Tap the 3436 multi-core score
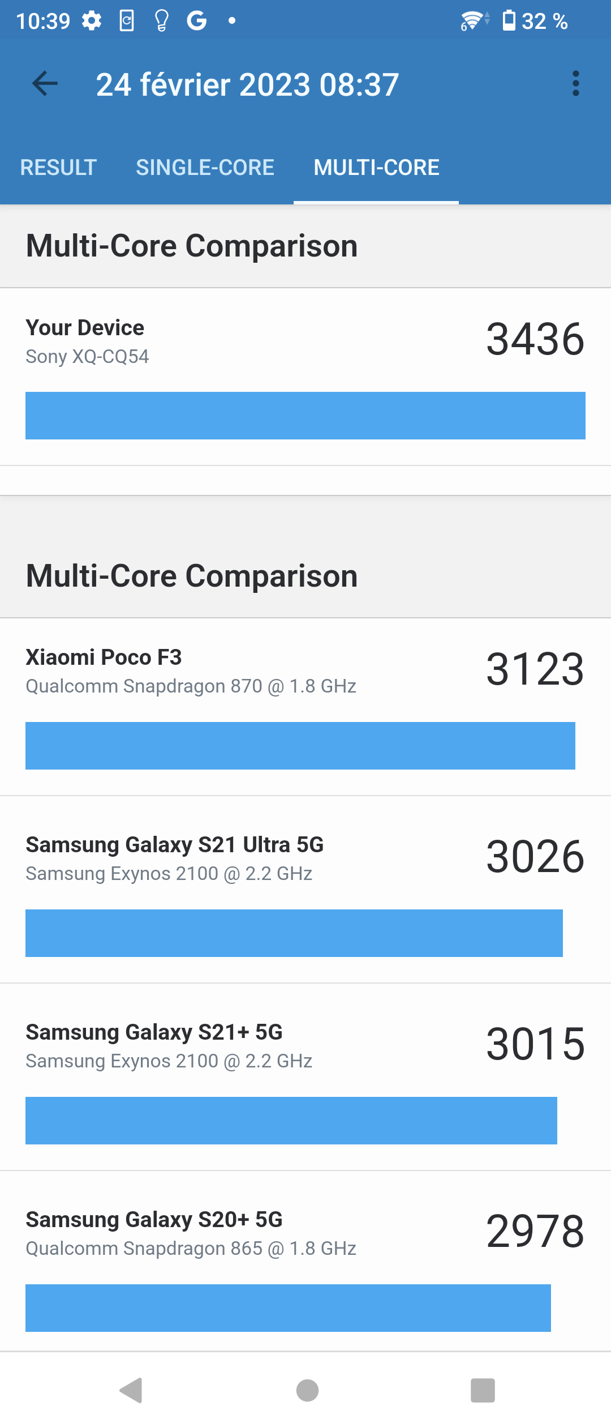Viewport: 611px width, 1427px height. coord(535,339)
